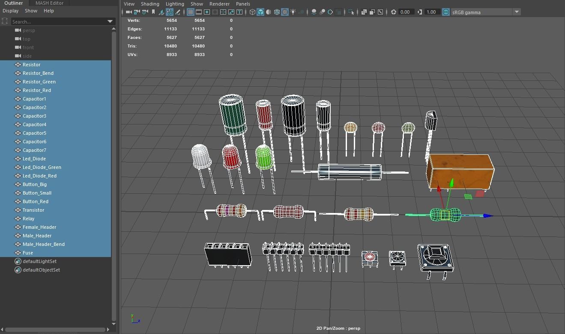Open the Outliner Help menu

(x=49, y=11)
